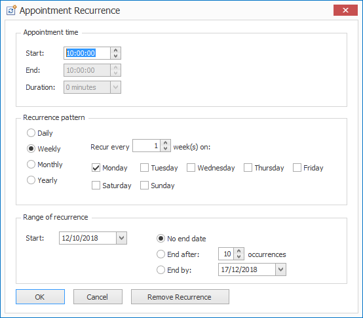Tick the Sunday checkbox

(x=144, y=186)
